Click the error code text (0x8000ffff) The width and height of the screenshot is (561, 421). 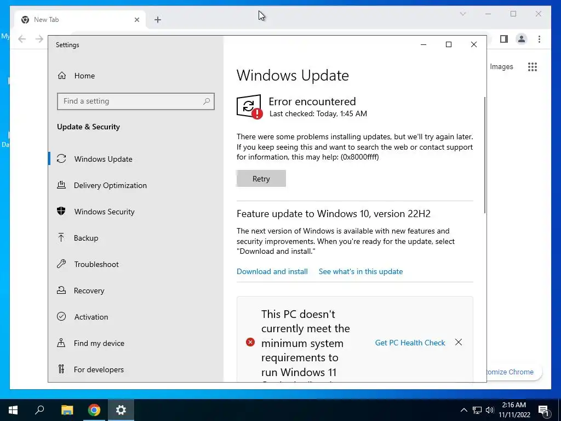point(359,157)
